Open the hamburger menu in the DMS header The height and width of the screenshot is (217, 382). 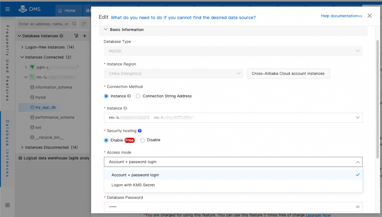click(x=8, y=9)
